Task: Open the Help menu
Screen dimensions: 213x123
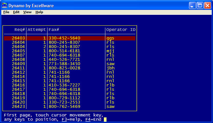Action: pos(39,12)
